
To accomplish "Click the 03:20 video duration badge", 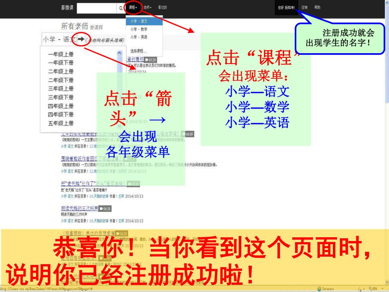I will coord(150,60).
